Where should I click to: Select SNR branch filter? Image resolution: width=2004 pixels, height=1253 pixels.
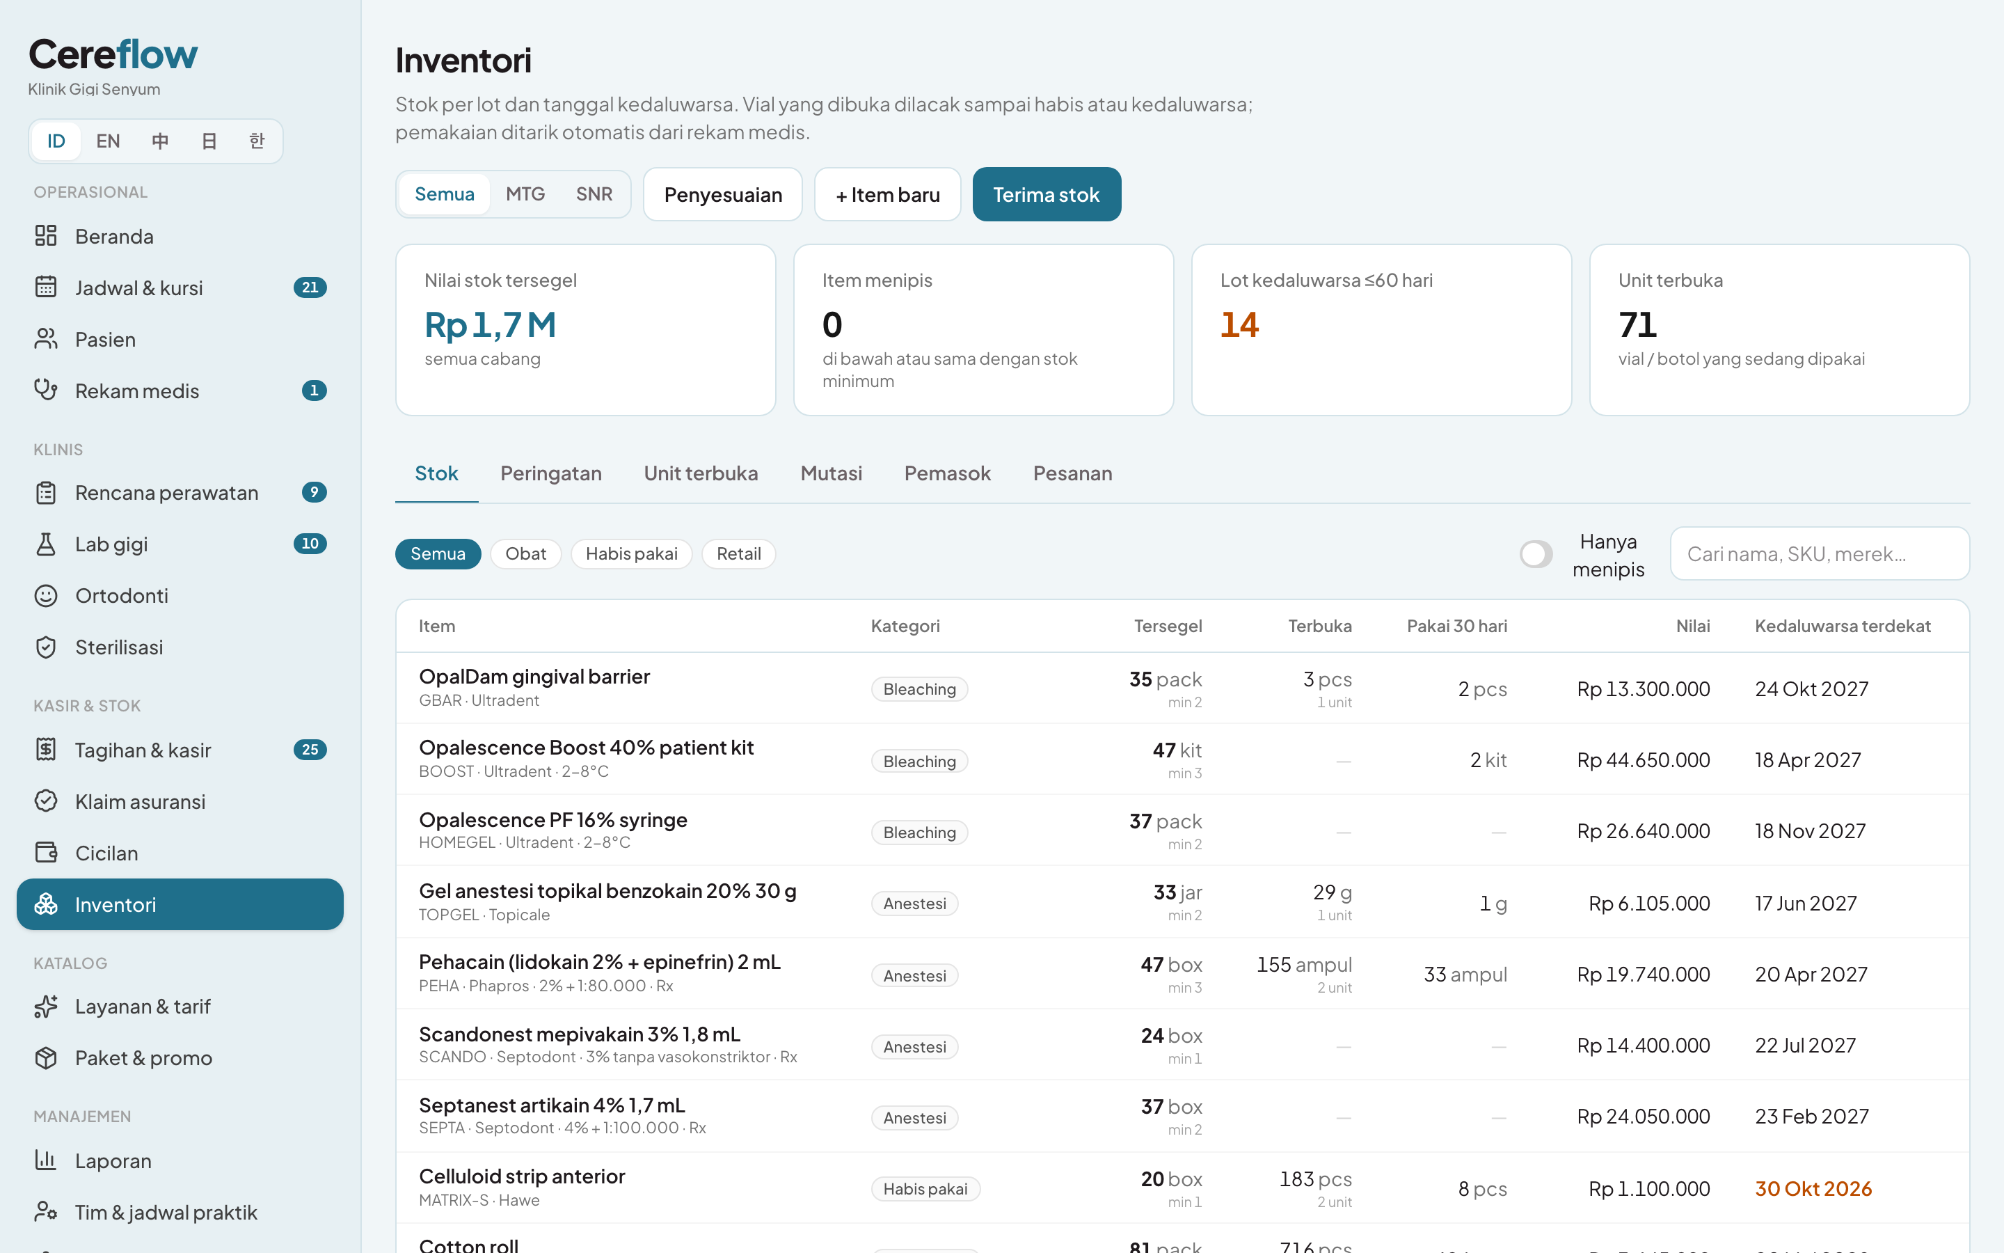coord(594,194)
